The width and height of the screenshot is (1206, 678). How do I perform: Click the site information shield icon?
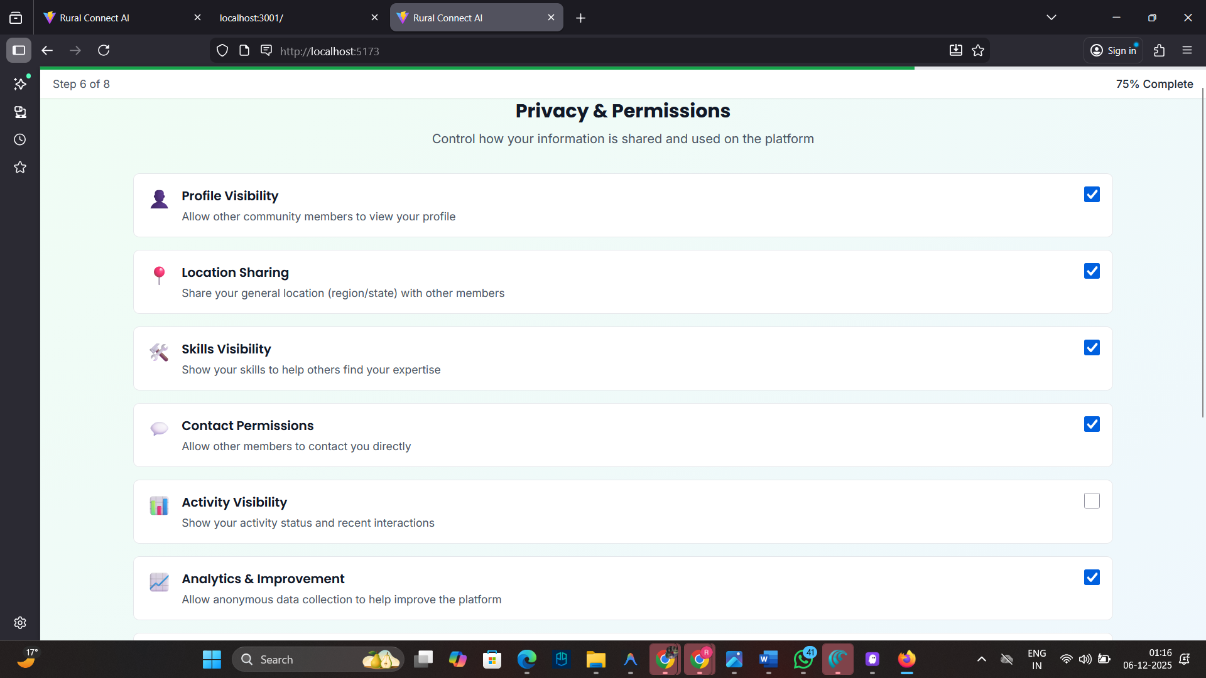click(x=222, y=51)
